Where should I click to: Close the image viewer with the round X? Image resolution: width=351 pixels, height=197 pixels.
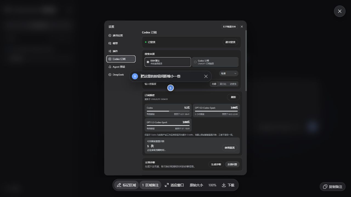[339, 11]
